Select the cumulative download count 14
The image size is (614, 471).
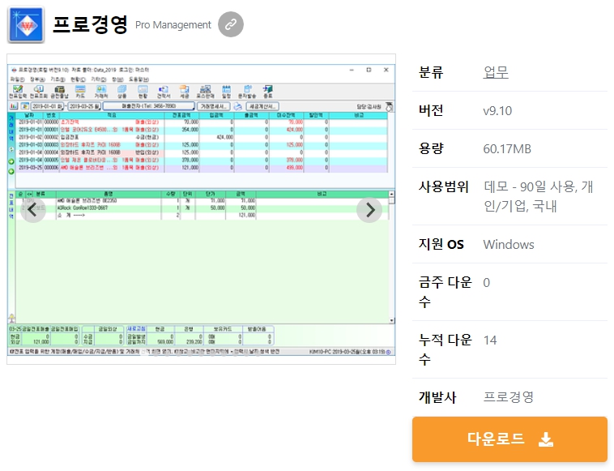pos(490,340)
